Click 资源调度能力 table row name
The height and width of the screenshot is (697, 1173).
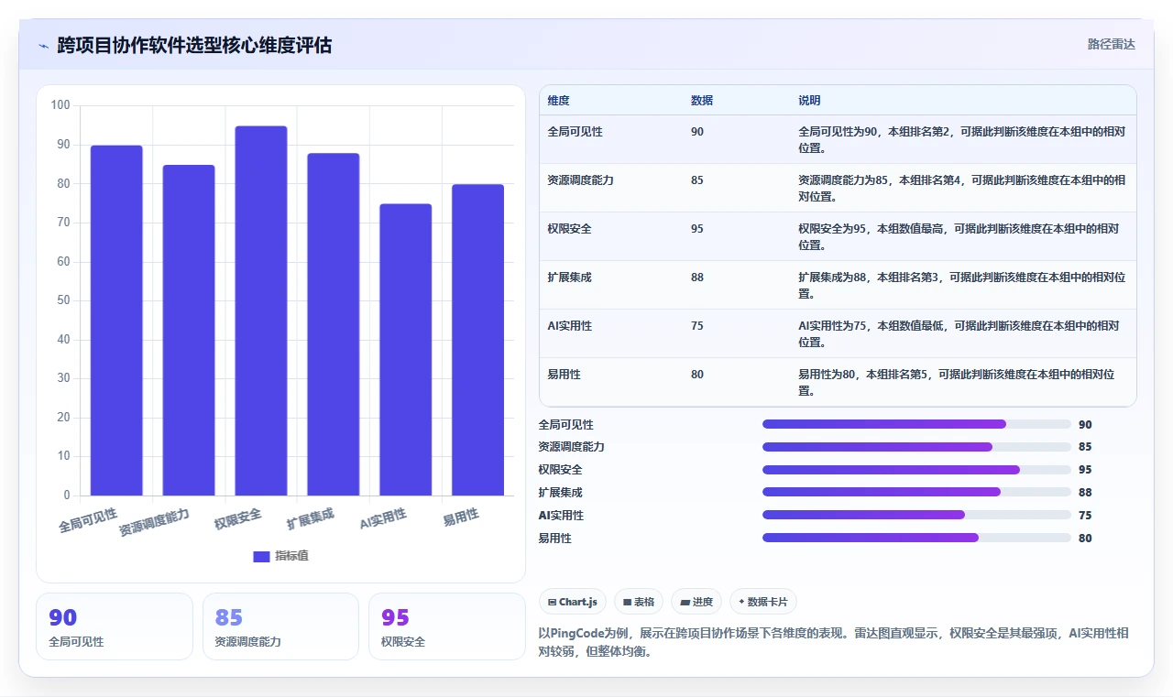(580, 180)
